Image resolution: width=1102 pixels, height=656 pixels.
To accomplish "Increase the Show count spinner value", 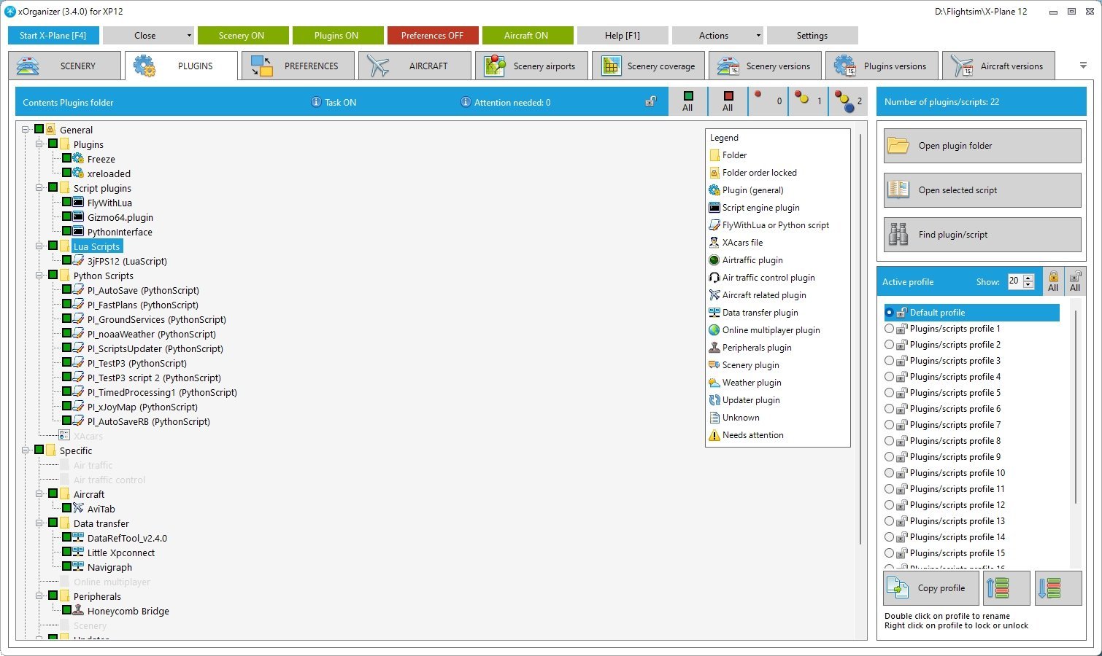I will pos(1028,278).
